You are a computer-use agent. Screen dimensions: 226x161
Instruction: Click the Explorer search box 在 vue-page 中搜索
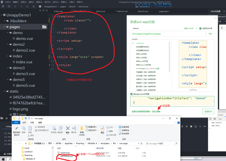161,143
